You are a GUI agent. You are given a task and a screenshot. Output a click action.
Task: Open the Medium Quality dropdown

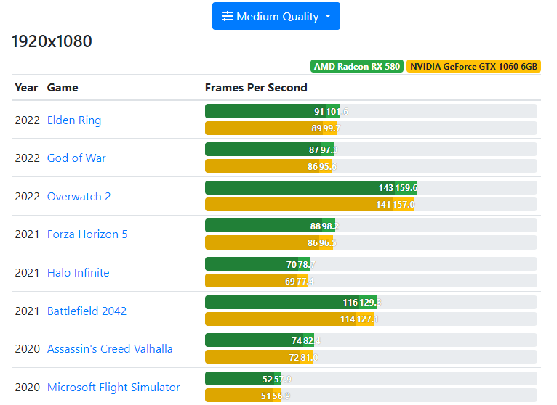coord(276,16)
